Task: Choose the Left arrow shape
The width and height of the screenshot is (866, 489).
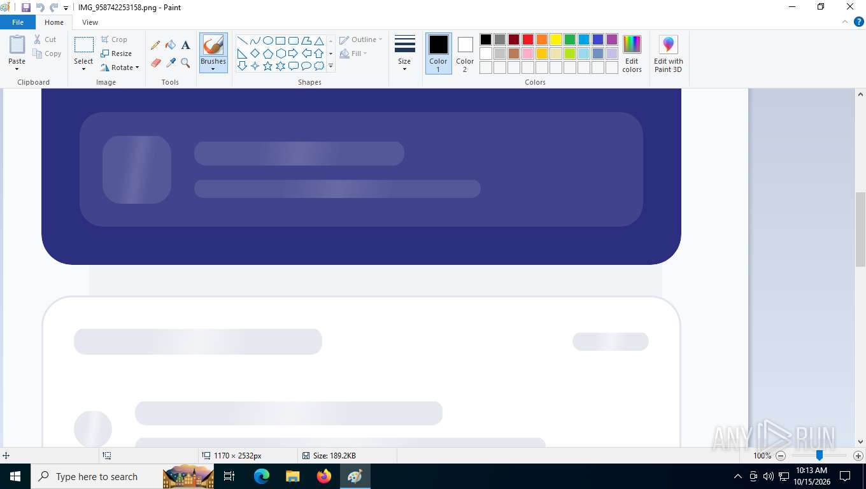Action: pos(306,53)
